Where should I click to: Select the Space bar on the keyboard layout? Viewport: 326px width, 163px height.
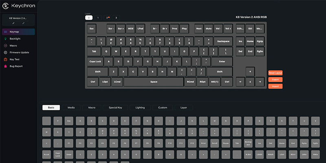pyautogui.click(x=154, y=82)
